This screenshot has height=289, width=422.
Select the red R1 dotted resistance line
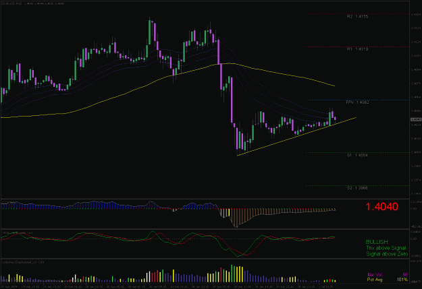pos(357,46)
